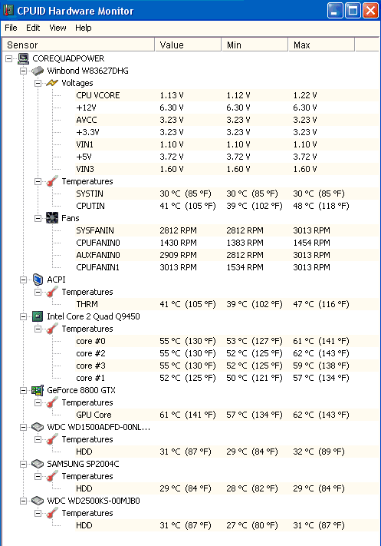Collapse Temperatures under Winbond W83627DHG
381x546 pixels.
(x=38, y=181)
